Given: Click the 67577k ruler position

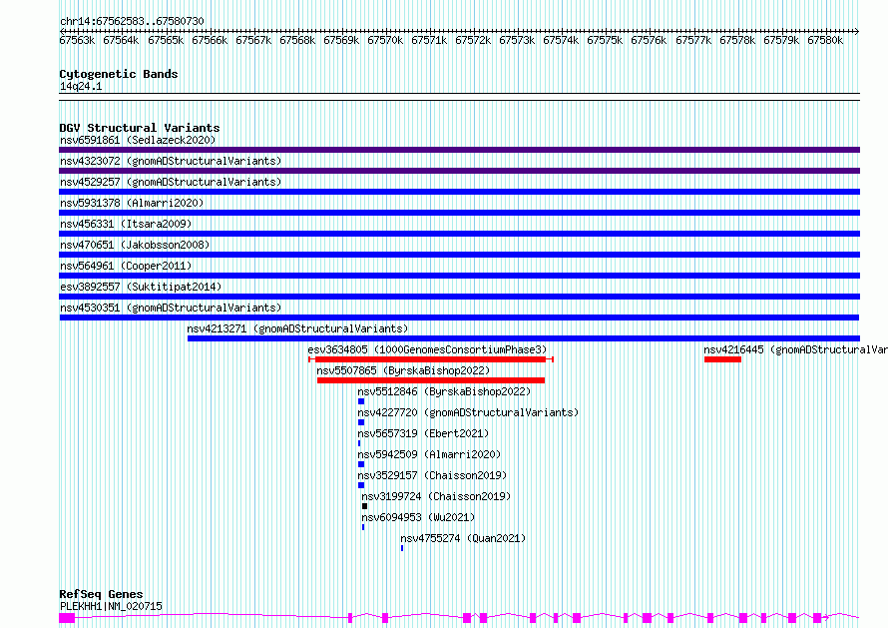Looking at the screenshot, I should coord(693,40).
